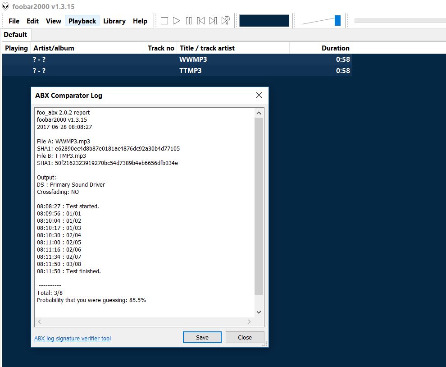Click the Close button in dialog

pyautogui.click(x=245, y=337)
